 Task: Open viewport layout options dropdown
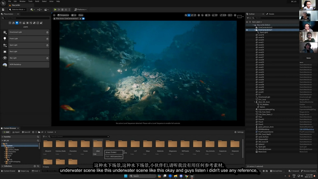pyautogui.click(x=240, y=17)
